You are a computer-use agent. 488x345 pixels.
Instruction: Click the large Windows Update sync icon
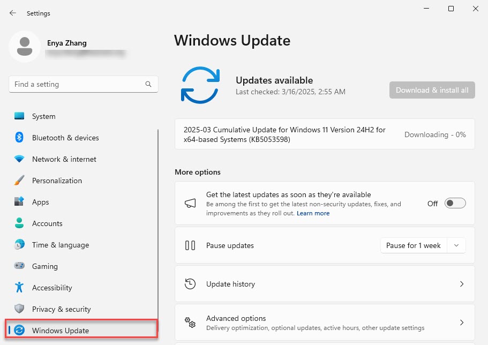click(x=200, y=85)
